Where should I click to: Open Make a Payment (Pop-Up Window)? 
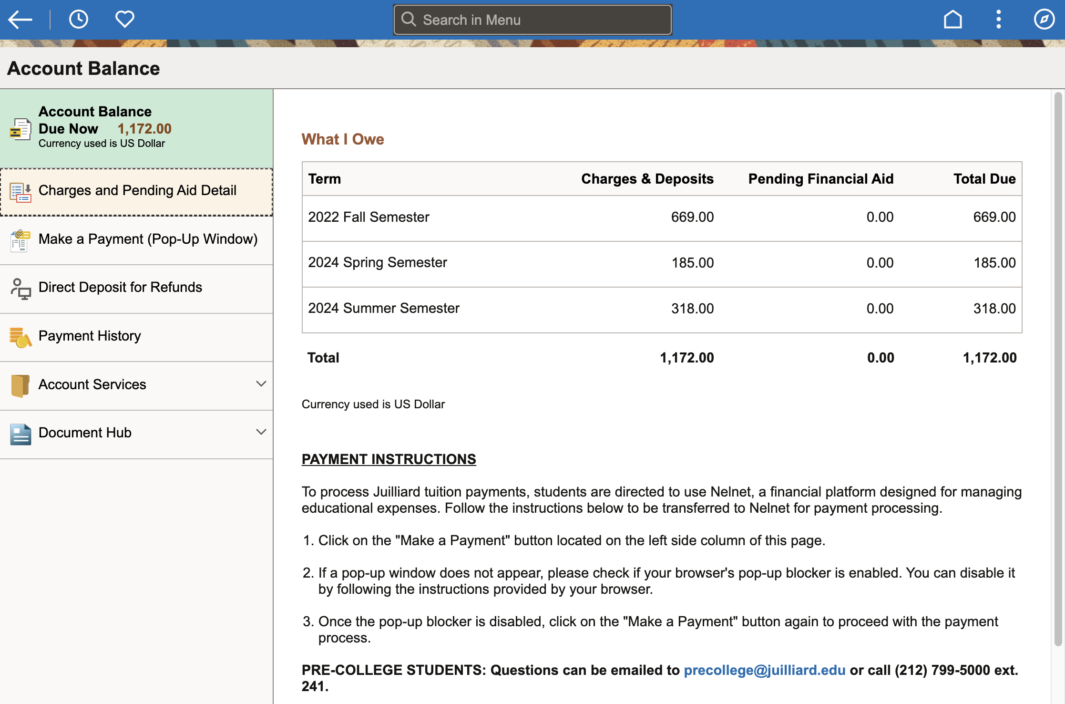coord(136,240)
